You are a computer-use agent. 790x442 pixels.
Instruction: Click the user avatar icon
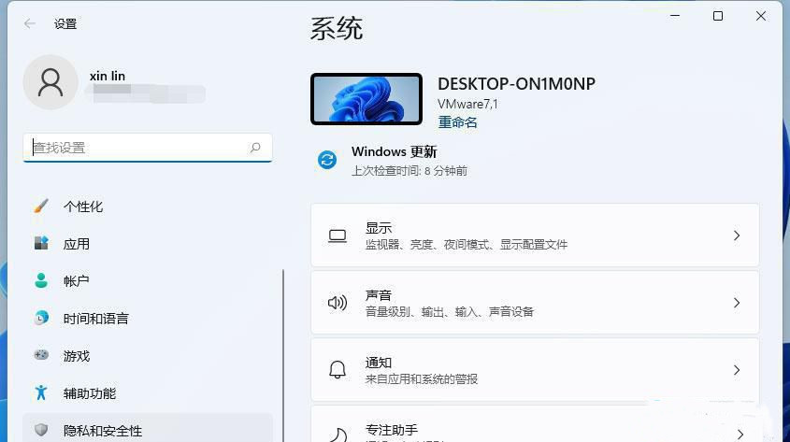(x=50, y=82)
